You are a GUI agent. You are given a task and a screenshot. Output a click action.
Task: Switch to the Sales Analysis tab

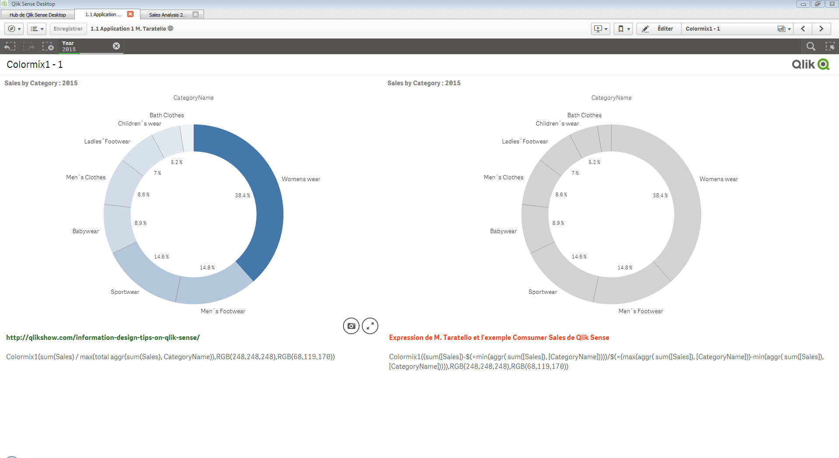click(x=168, y=15)
